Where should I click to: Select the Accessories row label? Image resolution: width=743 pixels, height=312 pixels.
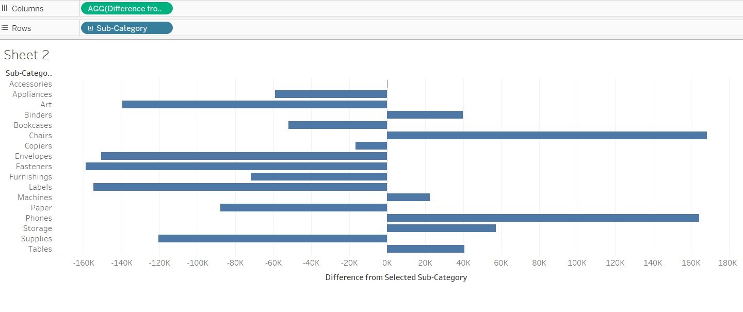[30, 84]
